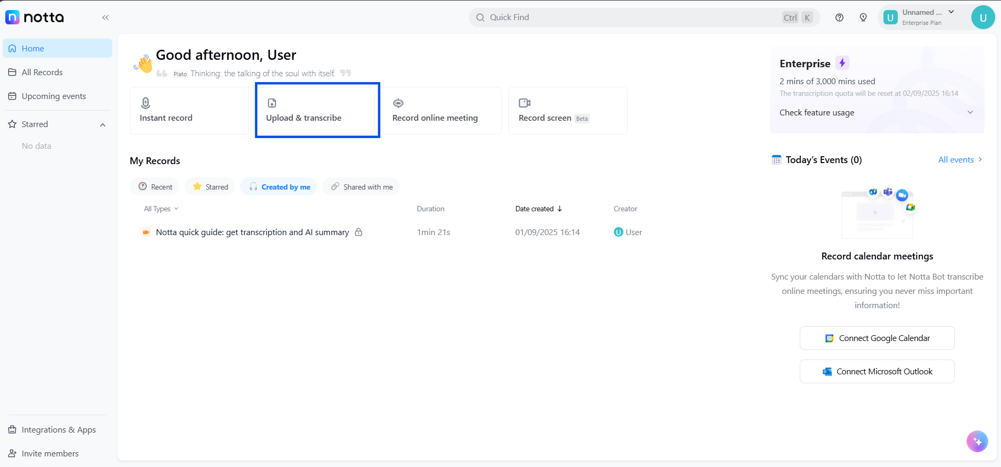Collapse the Starred section
Screen dimensions: 1001x467
pos(103,125)
